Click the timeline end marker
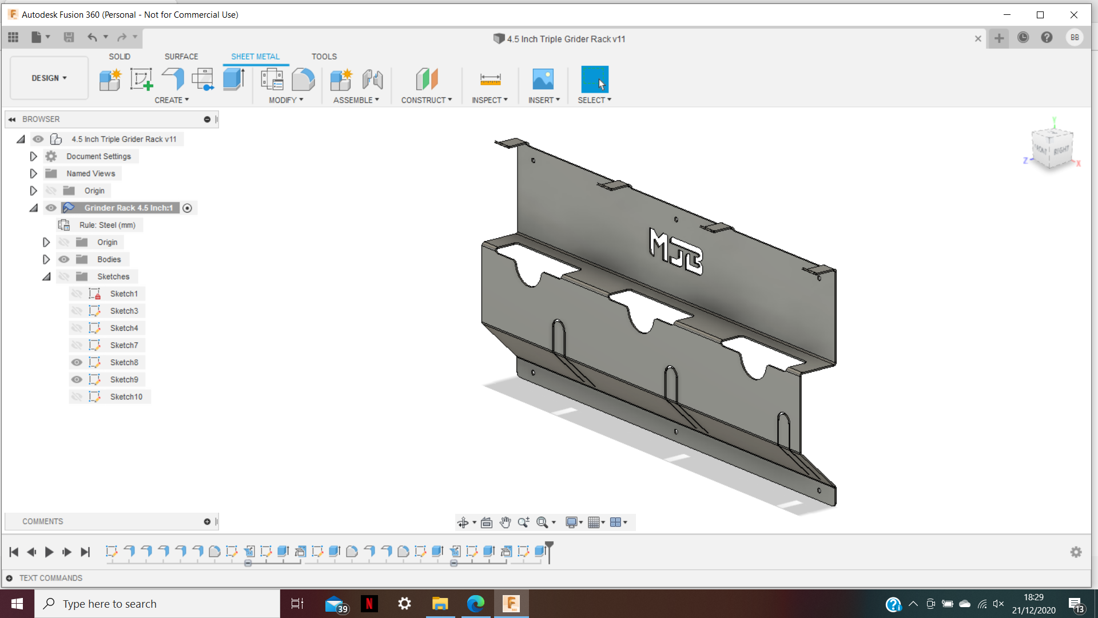This screenshot has width=1098, height=618. click(x=549, y=552)
